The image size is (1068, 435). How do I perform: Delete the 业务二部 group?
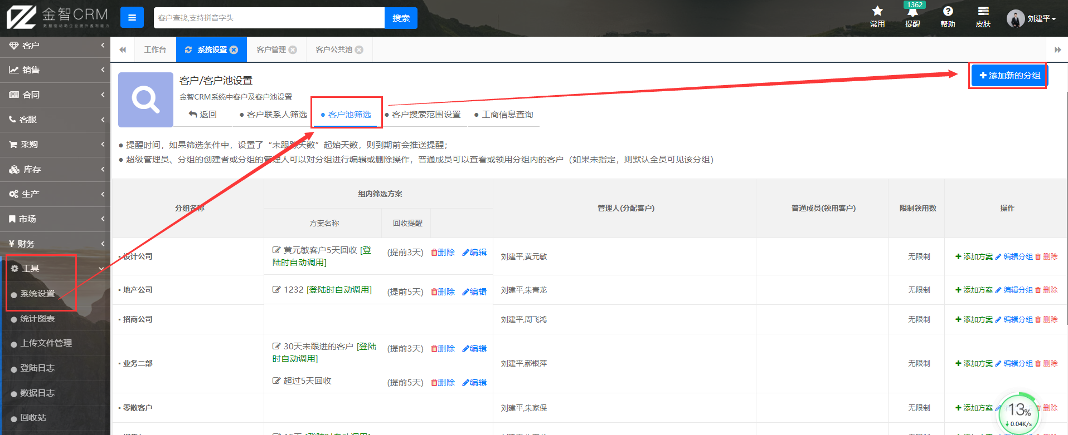[x=1046, y=364]
